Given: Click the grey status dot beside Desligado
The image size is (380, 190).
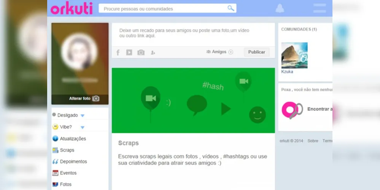Looking at the screenshot, I should coord(54,114).
